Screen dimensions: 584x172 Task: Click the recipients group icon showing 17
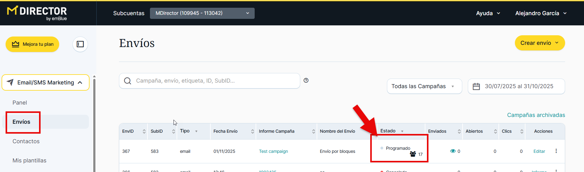tap(413, 154)
